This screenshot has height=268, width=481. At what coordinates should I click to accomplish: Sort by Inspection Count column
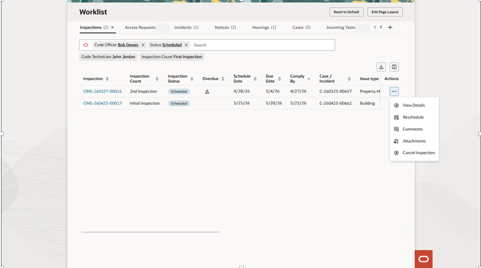(x=157, y=79)
